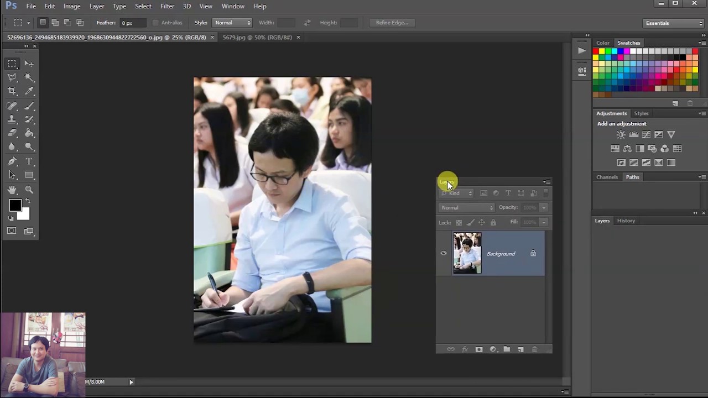Add a Photo Filter adjustment
The width and height of the screenshot is (708, 398).
point(652,149)
